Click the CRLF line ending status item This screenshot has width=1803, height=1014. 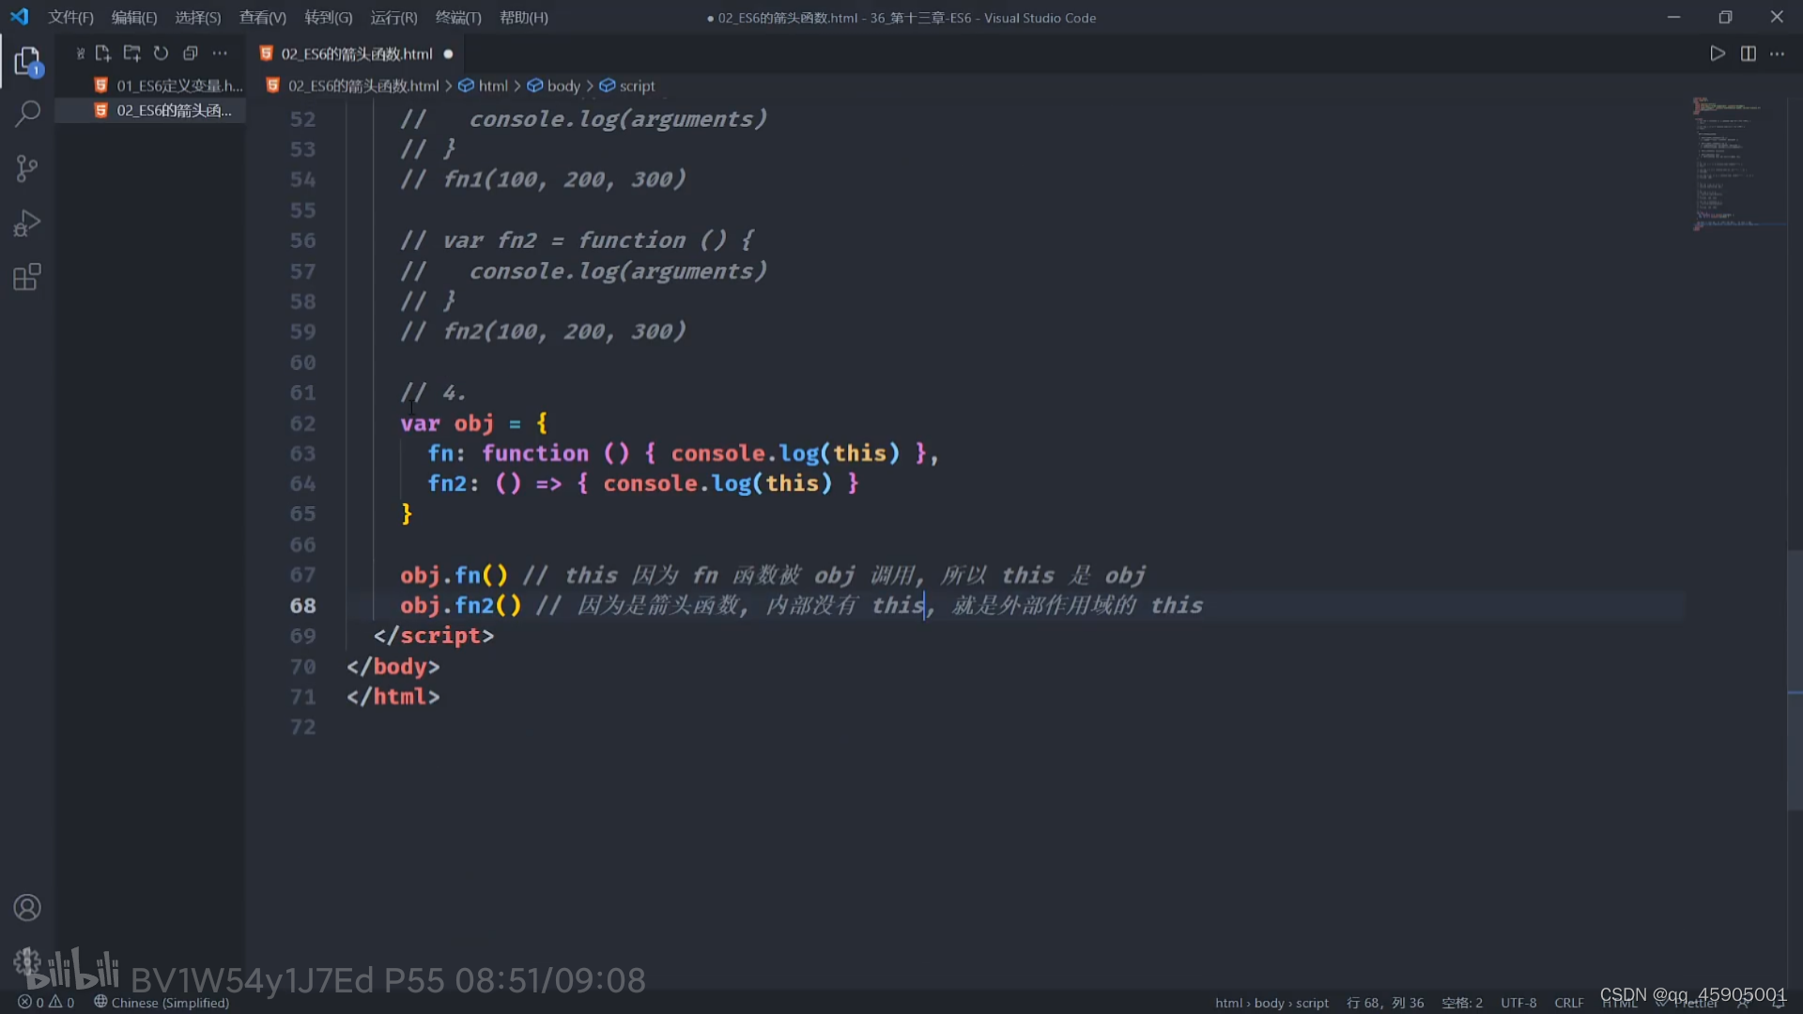click(x=1568, y=1003)
